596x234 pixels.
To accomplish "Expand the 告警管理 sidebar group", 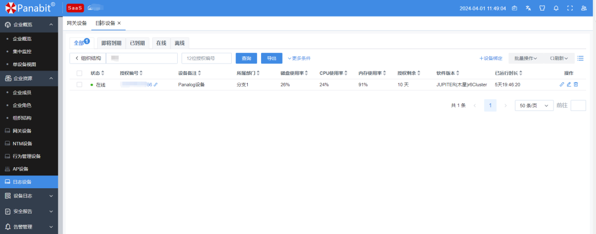I will click(29, 227).
